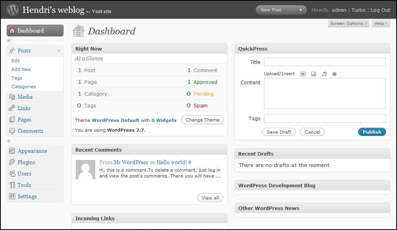The height and width of the screenshot is (230, 397).
Task: Open the Posts menu
Action: tap(24, 51)
